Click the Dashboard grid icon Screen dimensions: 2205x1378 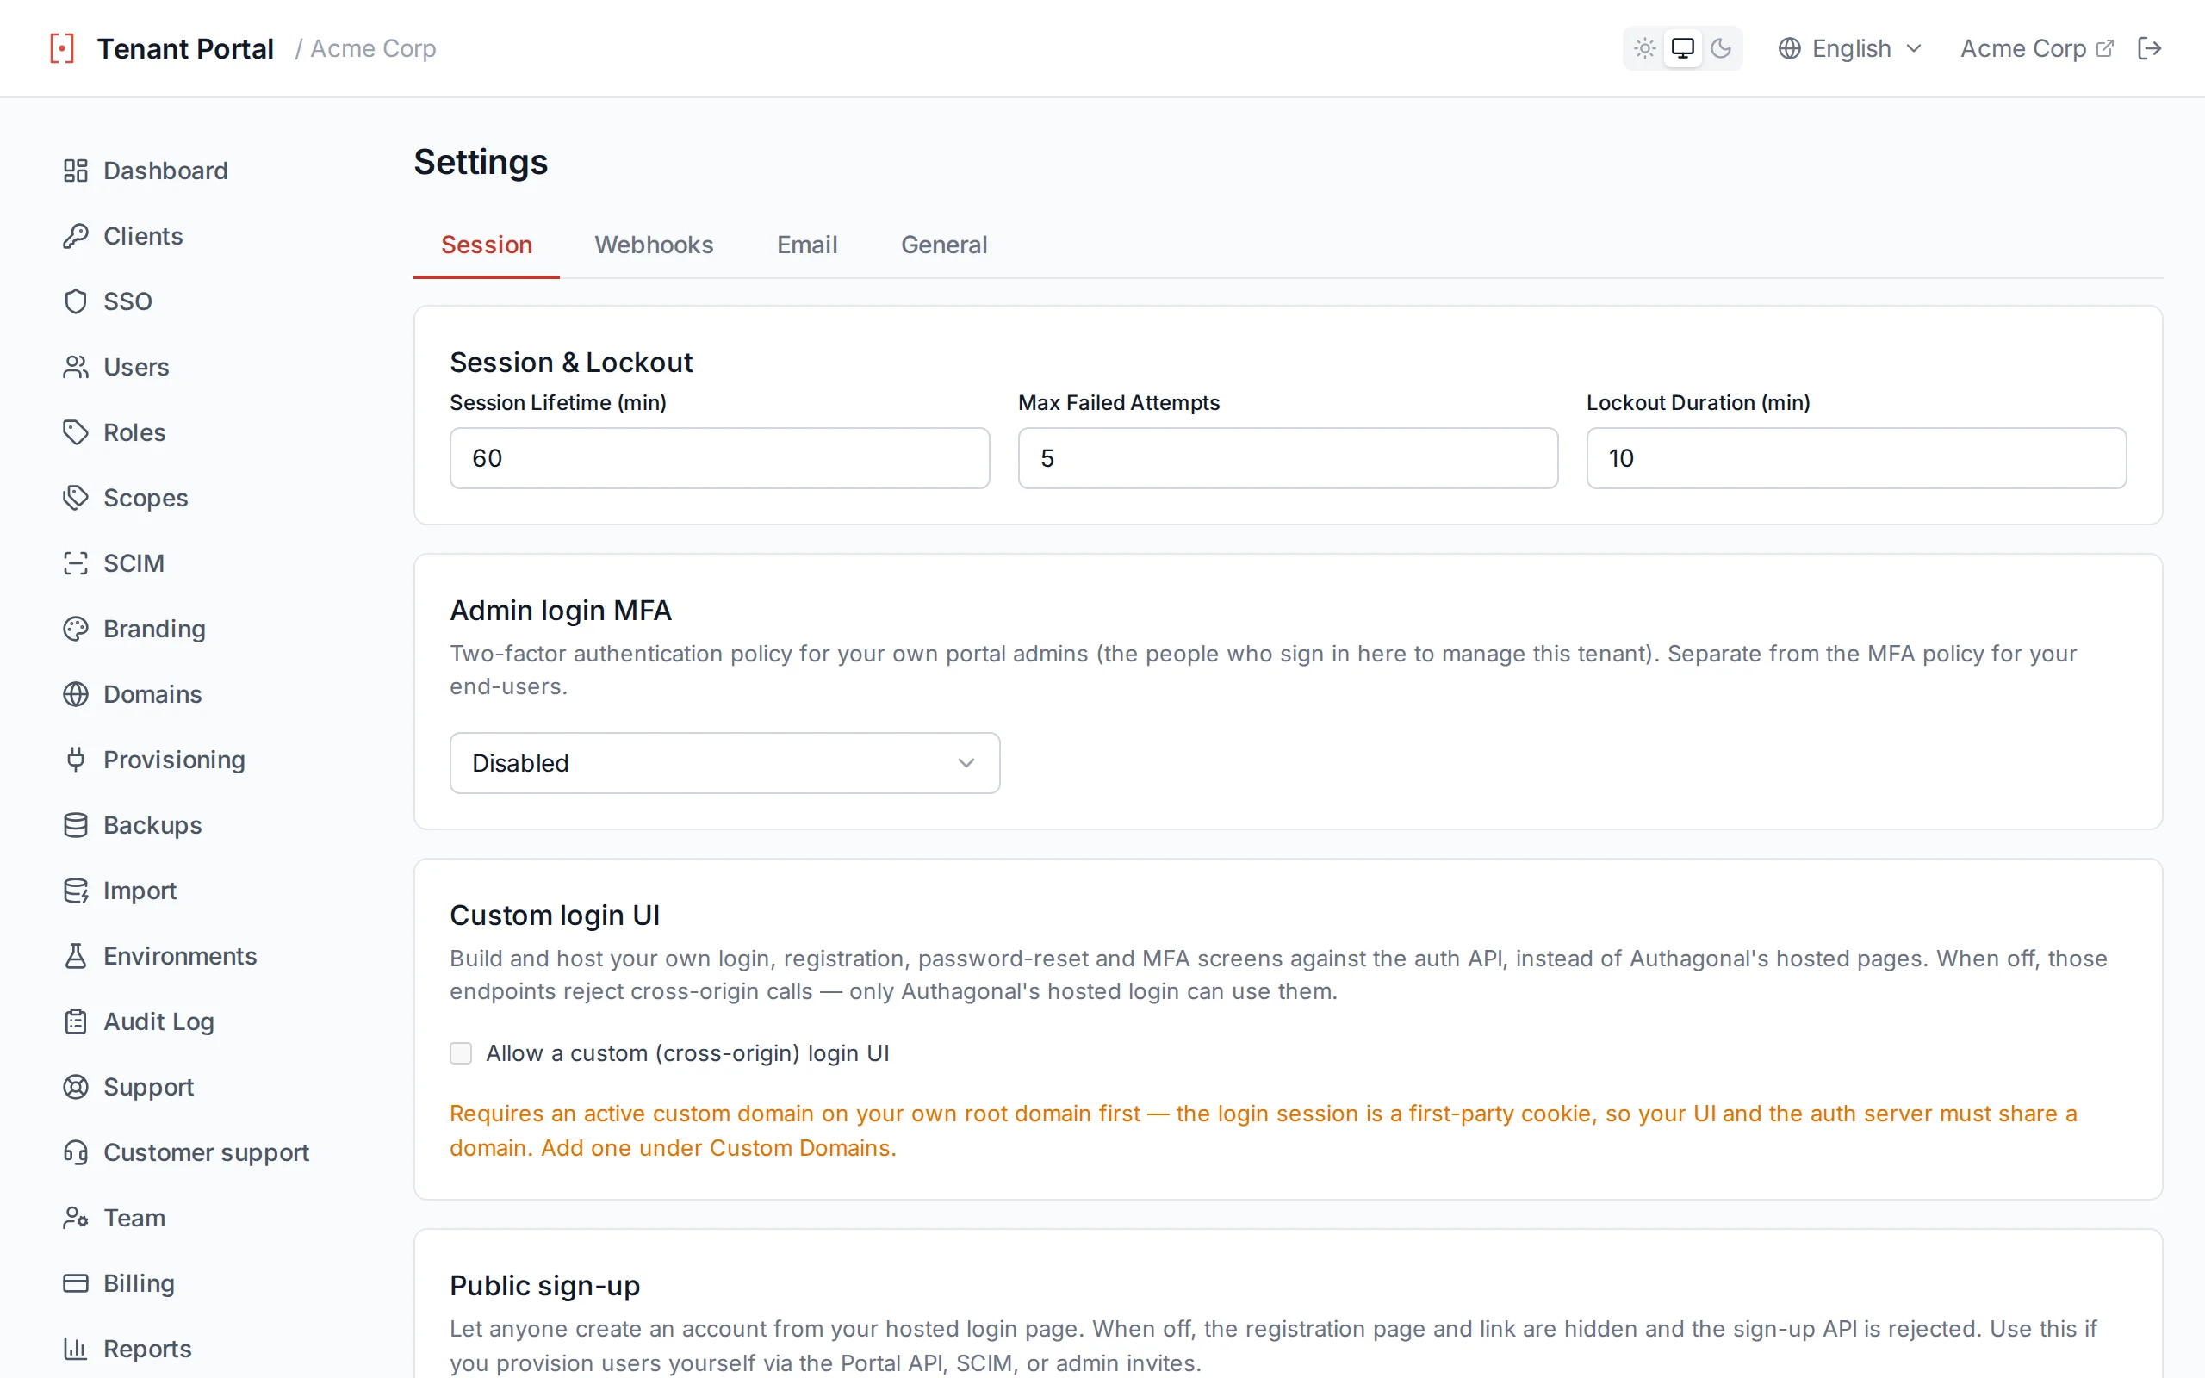[76, 171]
